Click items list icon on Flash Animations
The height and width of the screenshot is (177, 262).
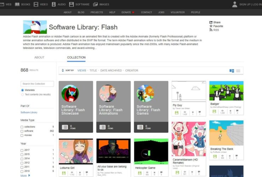(x=102, y=127)
